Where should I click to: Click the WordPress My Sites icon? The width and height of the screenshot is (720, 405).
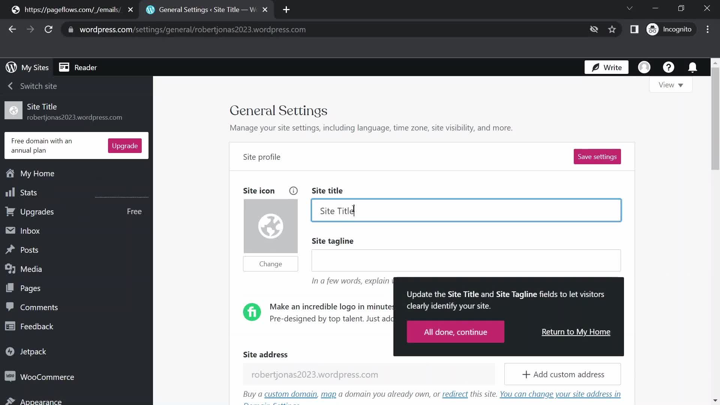coord(11,67)
